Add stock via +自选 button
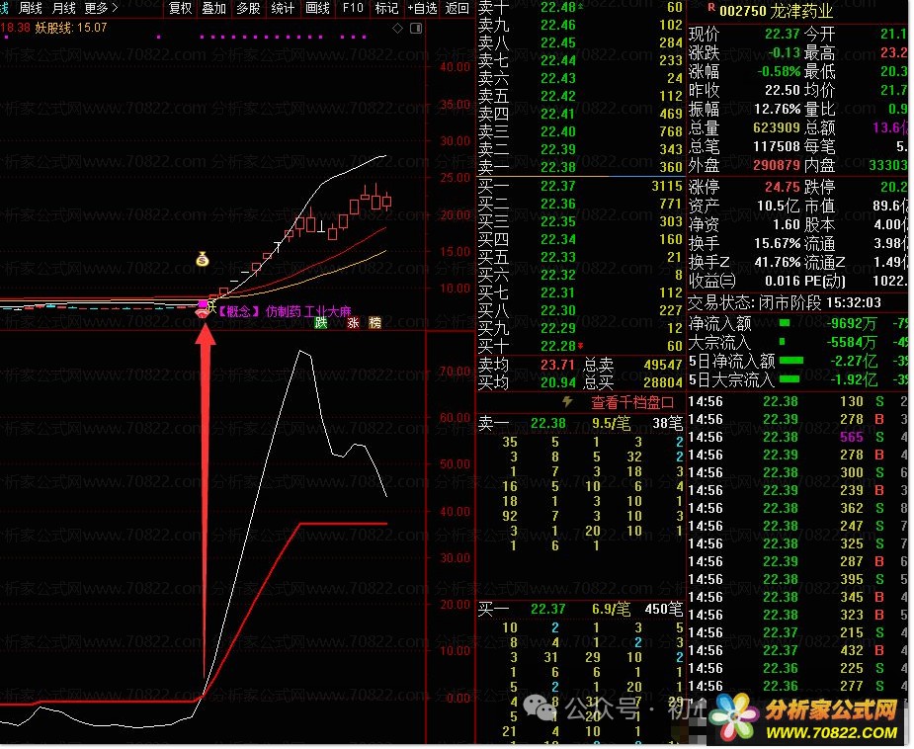This screenshot has width=914, height=749. pyautogui.click(x=423, y=8)
